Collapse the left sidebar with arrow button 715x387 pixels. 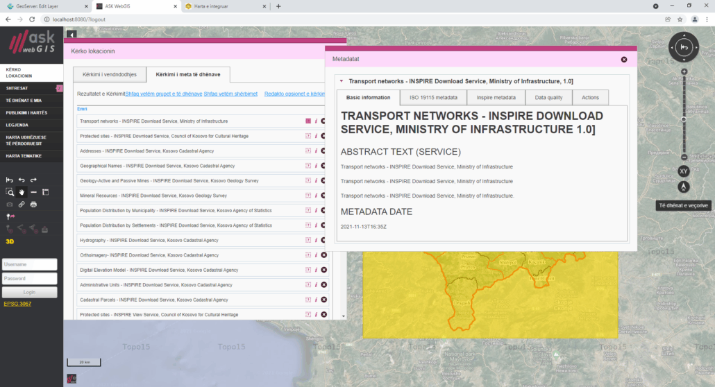(x=71, y=34)
